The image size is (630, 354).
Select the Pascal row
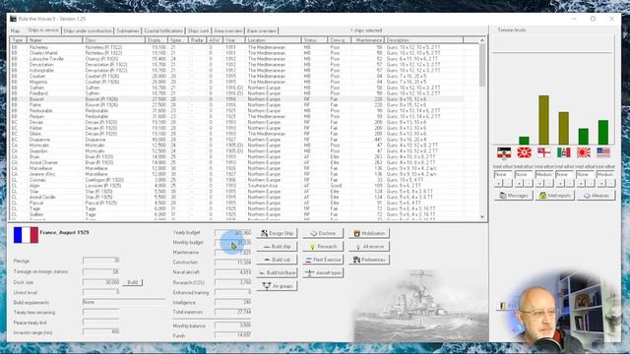click(236, 204)
